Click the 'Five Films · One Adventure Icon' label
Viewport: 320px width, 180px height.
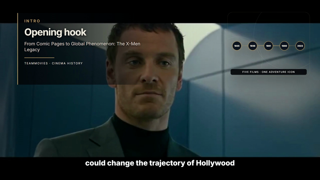point(268,72)
